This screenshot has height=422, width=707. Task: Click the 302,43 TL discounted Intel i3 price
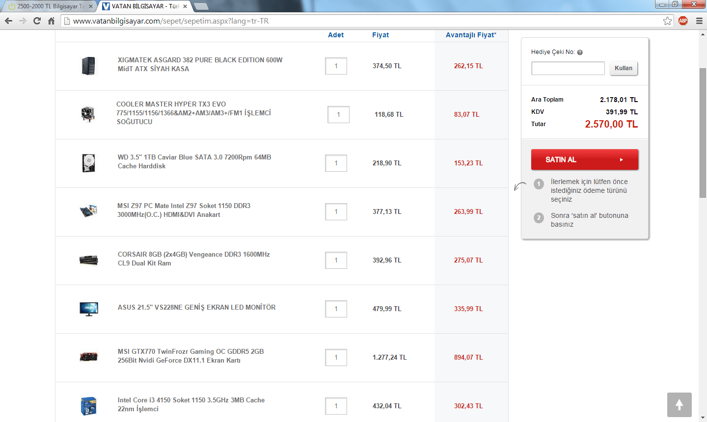[468, 406]
